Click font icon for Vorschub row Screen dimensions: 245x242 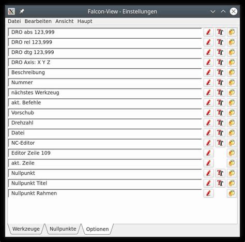tap(220, 113)
